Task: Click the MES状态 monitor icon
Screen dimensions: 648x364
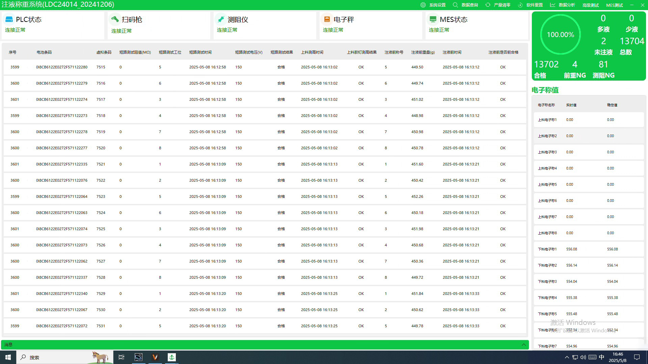Action: click(433, 19)
